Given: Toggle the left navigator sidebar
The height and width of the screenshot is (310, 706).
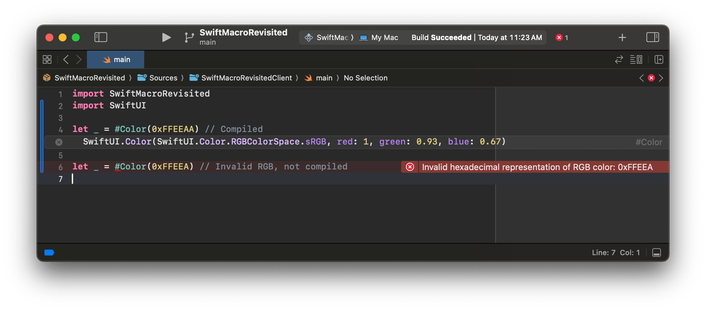Looking at the screenshot, I should tap(101, 37).
